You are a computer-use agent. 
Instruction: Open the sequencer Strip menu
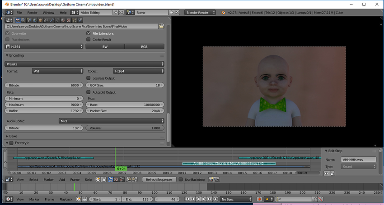coord(88,179)
